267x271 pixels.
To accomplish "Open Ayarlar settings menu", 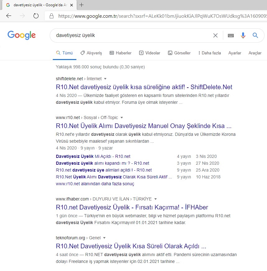I will pyautogui.click(x=235, y=53).
